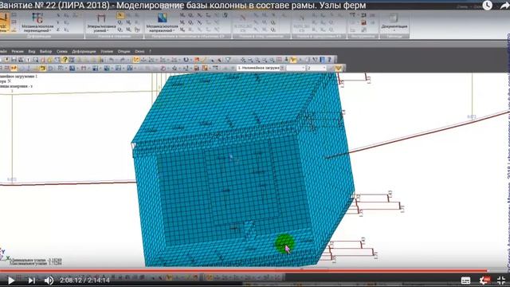Image resolution: width=510 pixels, height=287 pixels.
Task: Click the highlighted flag icon in first toolbar
Action: [x=293, y=60]
